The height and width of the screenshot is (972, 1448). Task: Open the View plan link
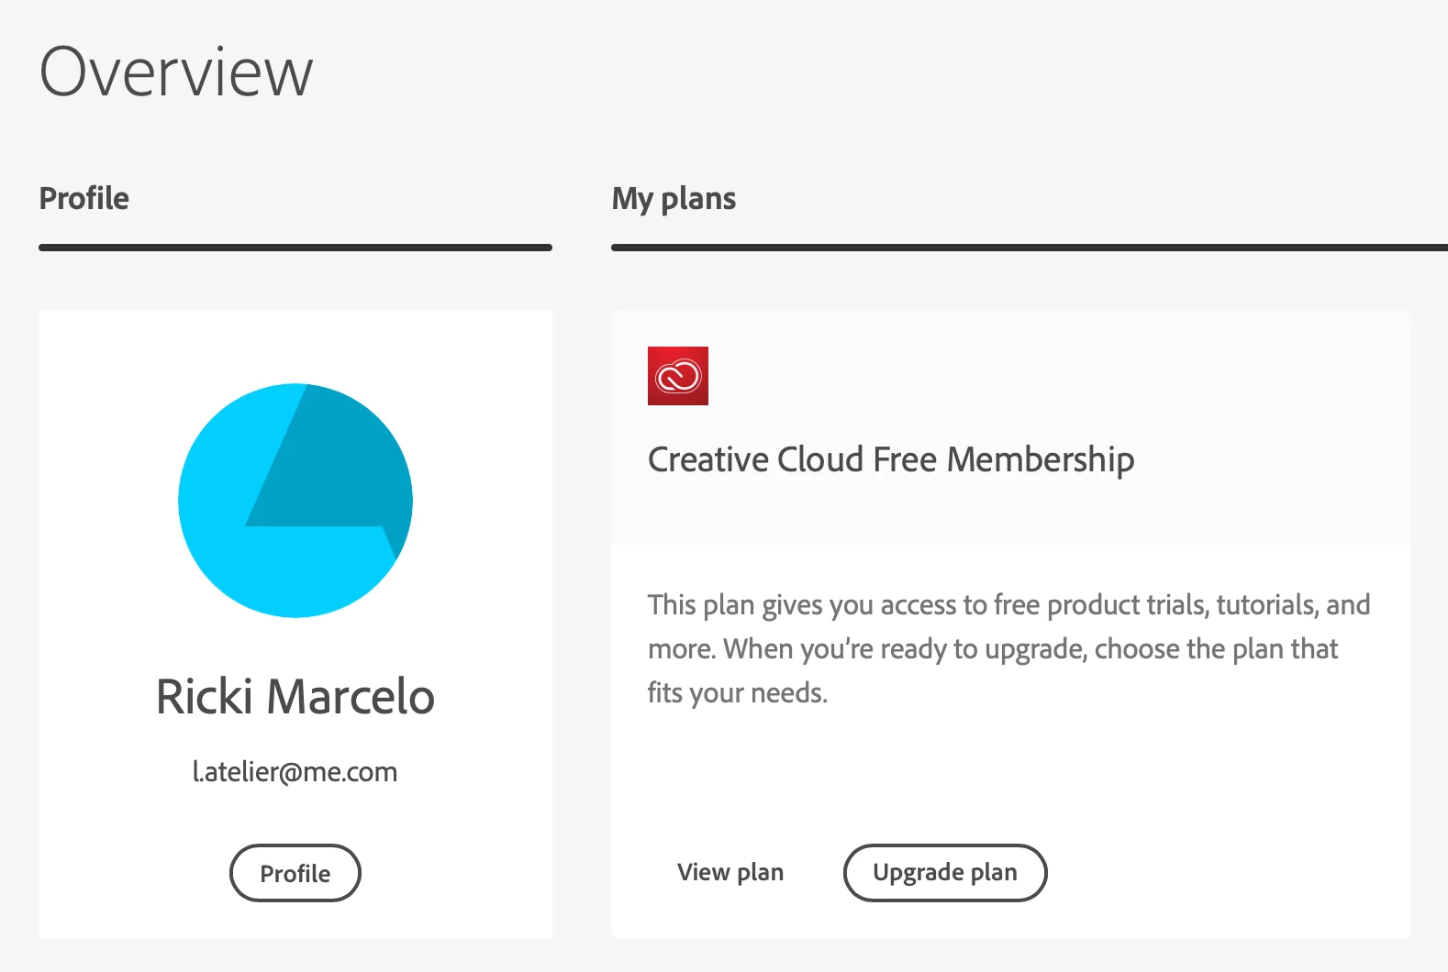(730, 872)
